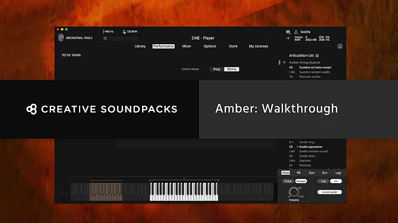Screen dimensions: 398x223
Task: Click the white playable keyboard range
Action: point(184,192)
